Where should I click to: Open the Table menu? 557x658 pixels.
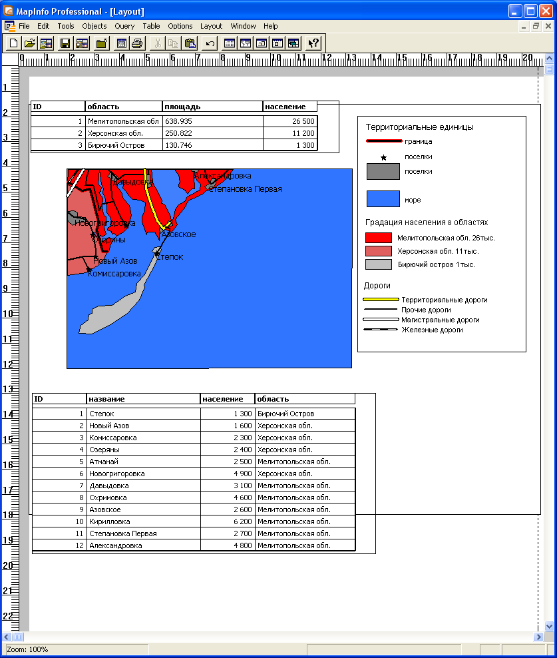[151, 26]
